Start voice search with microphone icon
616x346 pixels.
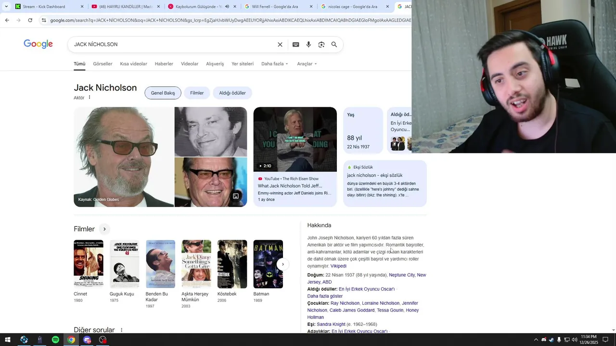(308, 45)
